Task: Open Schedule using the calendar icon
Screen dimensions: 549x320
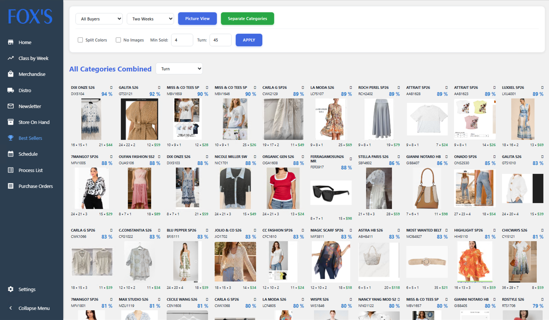Action: pos(11,154)
